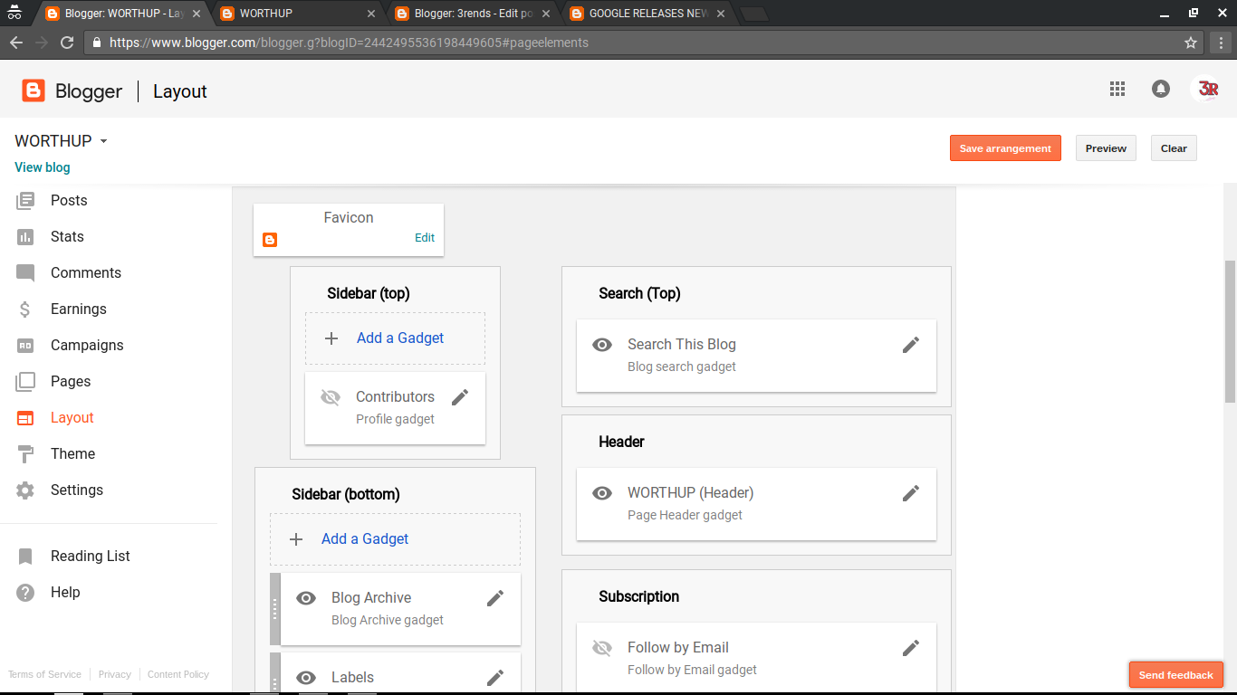Expand the WORTHUP blog selector dropdown
This screenshot has height=695, width=1237.
coord(103,141)
